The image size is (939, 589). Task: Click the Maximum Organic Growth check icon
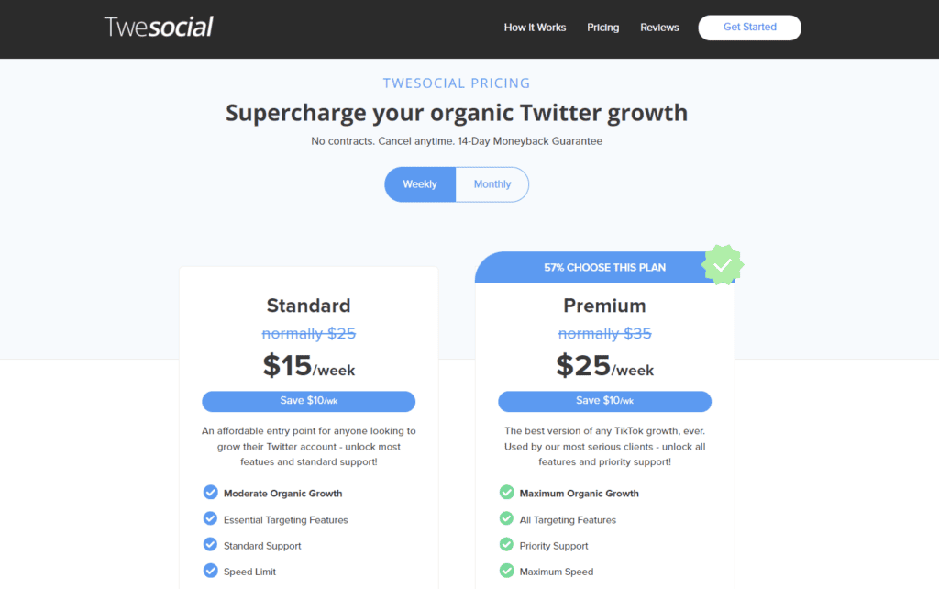506,493
